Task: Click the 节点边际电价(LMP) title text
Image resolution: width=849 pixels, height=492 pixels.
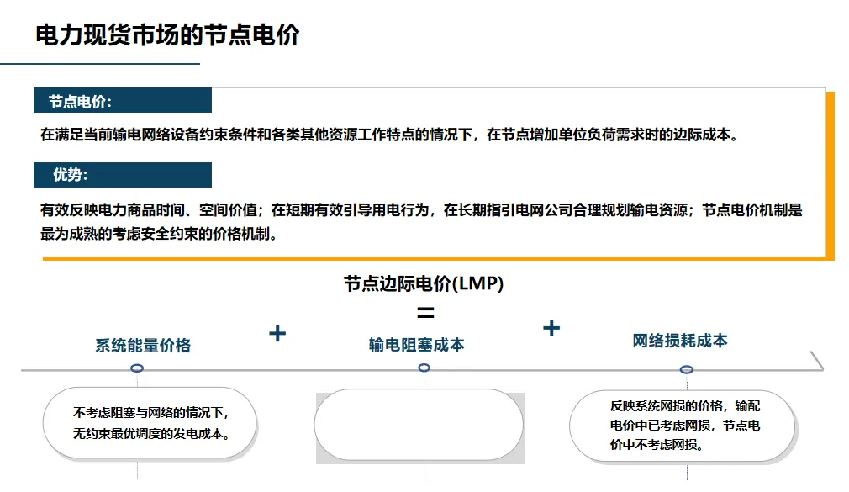Action: point(424,283)
